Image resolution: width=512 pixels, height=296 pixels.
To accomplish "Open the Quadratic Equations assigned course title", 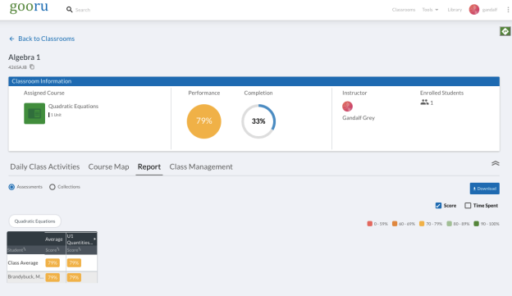I will [73, 106].
